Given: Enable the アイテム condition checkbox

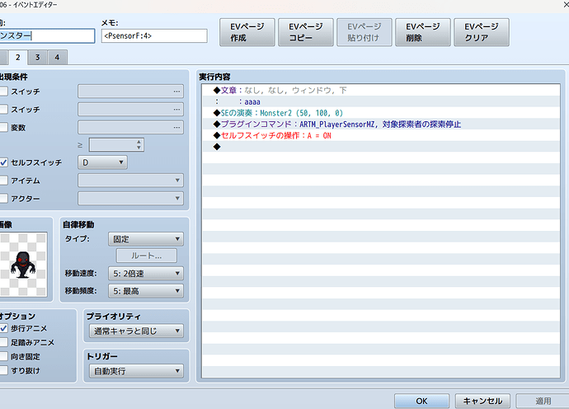Looking at the screenshot, I should [3, 181].
